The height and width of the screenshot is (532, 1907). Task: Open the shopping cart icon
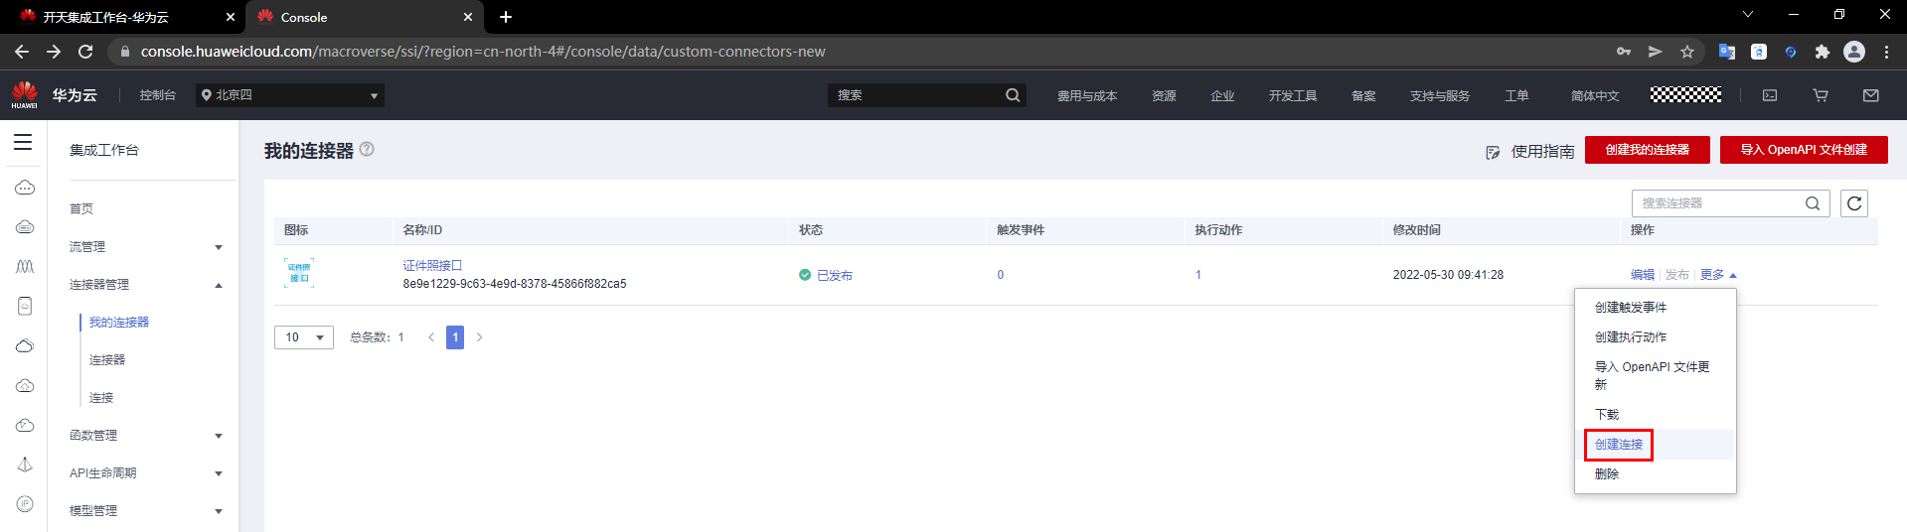click(x=1821, y=95)
